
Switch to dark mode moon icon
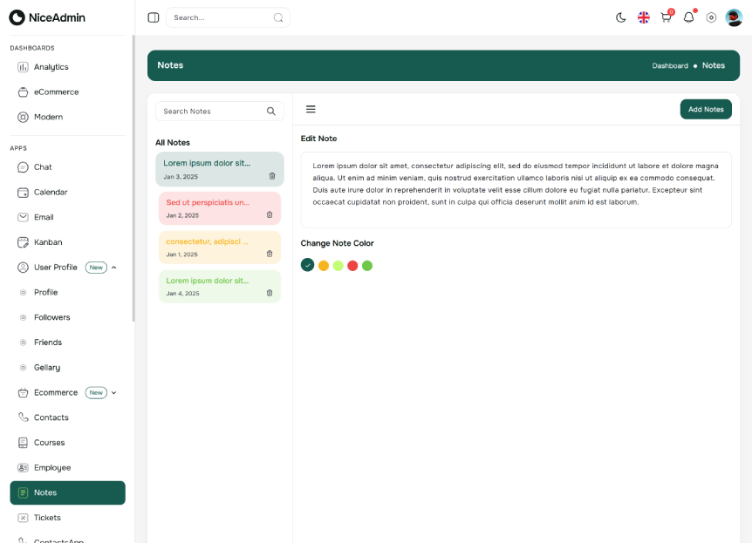point(620,17)
